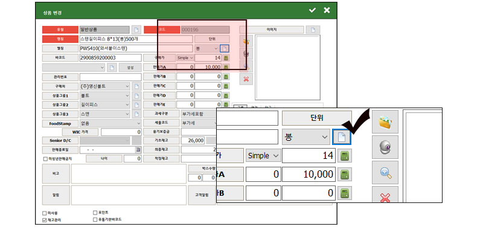Viewport: 483px width, 232px height.
Task: Click the 비고 label button
Action: tap(56, 173)
